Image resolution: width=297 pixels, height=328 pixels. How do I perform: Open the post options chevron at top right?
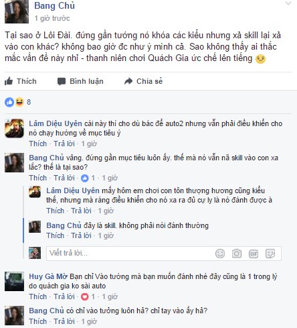[288, 3]
